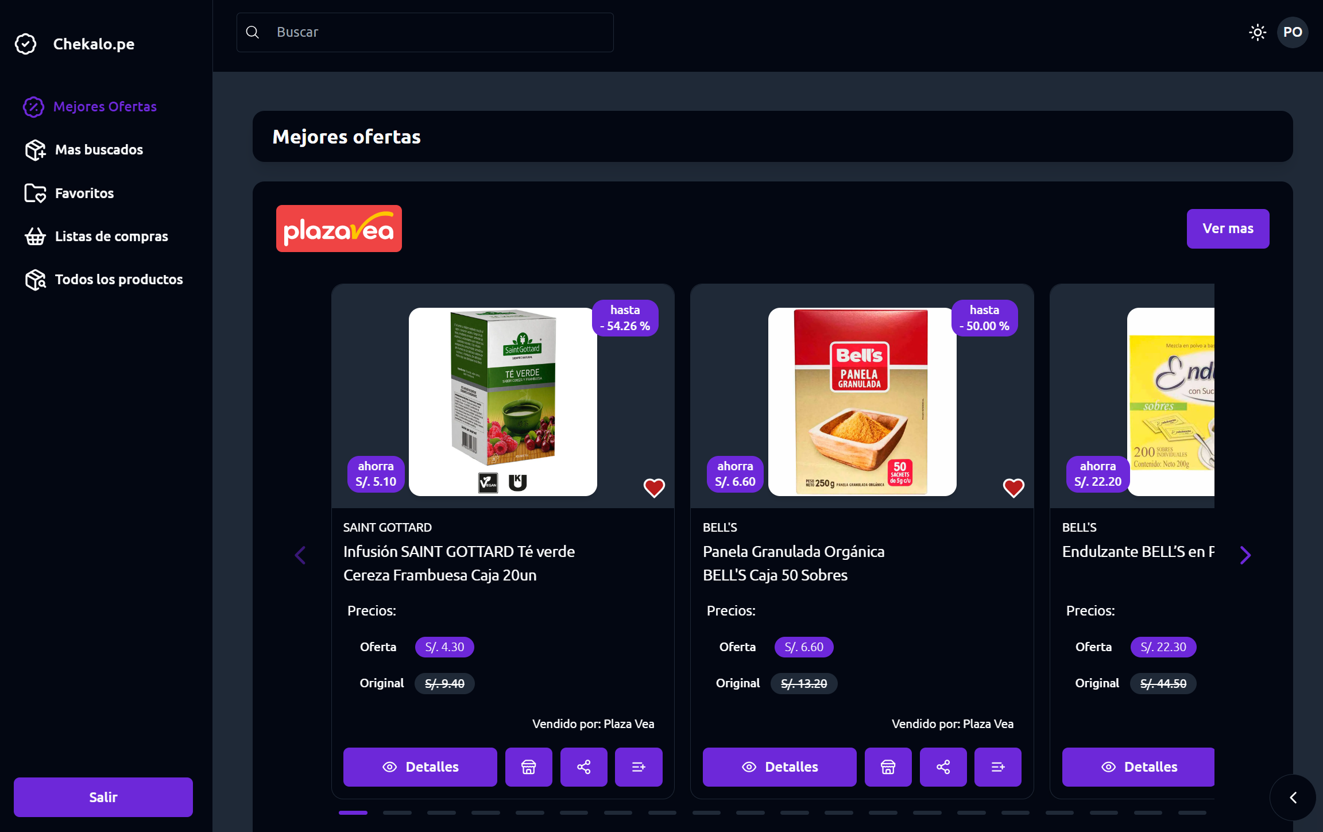The width and height of the screenshot is (1323, 832).
Task: Open Detalles for Endulzante BELL'S
Action: tap(1138, 767)
